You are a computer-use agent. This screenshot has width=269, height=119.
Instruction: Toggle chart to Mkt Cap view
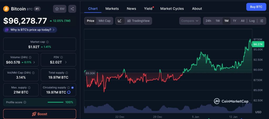pyautogui.click(x=105, y=21)
